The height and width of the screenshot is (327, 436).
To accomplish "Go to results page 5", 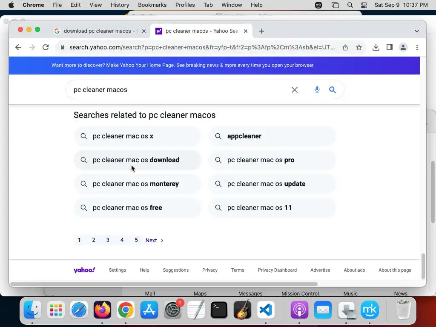I will point(136,240).
